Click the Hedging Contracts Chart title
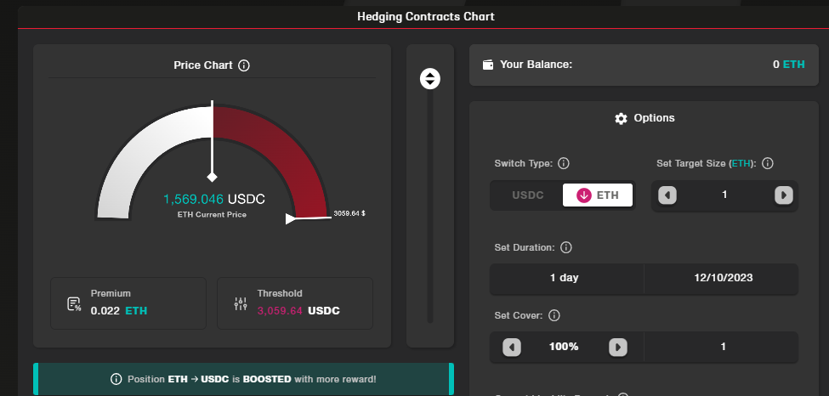This screenshot has height=396, width=829. tap(426, 16)
